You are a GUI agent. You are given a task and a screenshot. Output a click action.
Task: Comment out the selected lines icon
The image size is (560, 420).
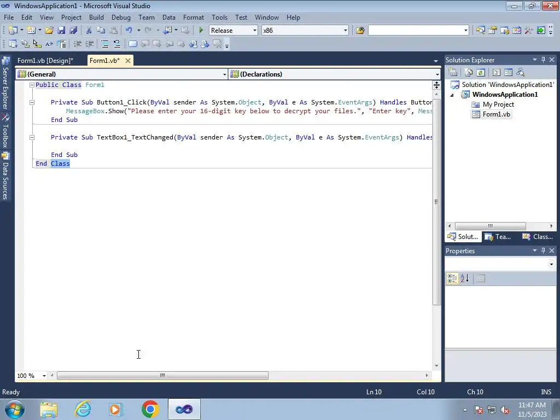104,44
